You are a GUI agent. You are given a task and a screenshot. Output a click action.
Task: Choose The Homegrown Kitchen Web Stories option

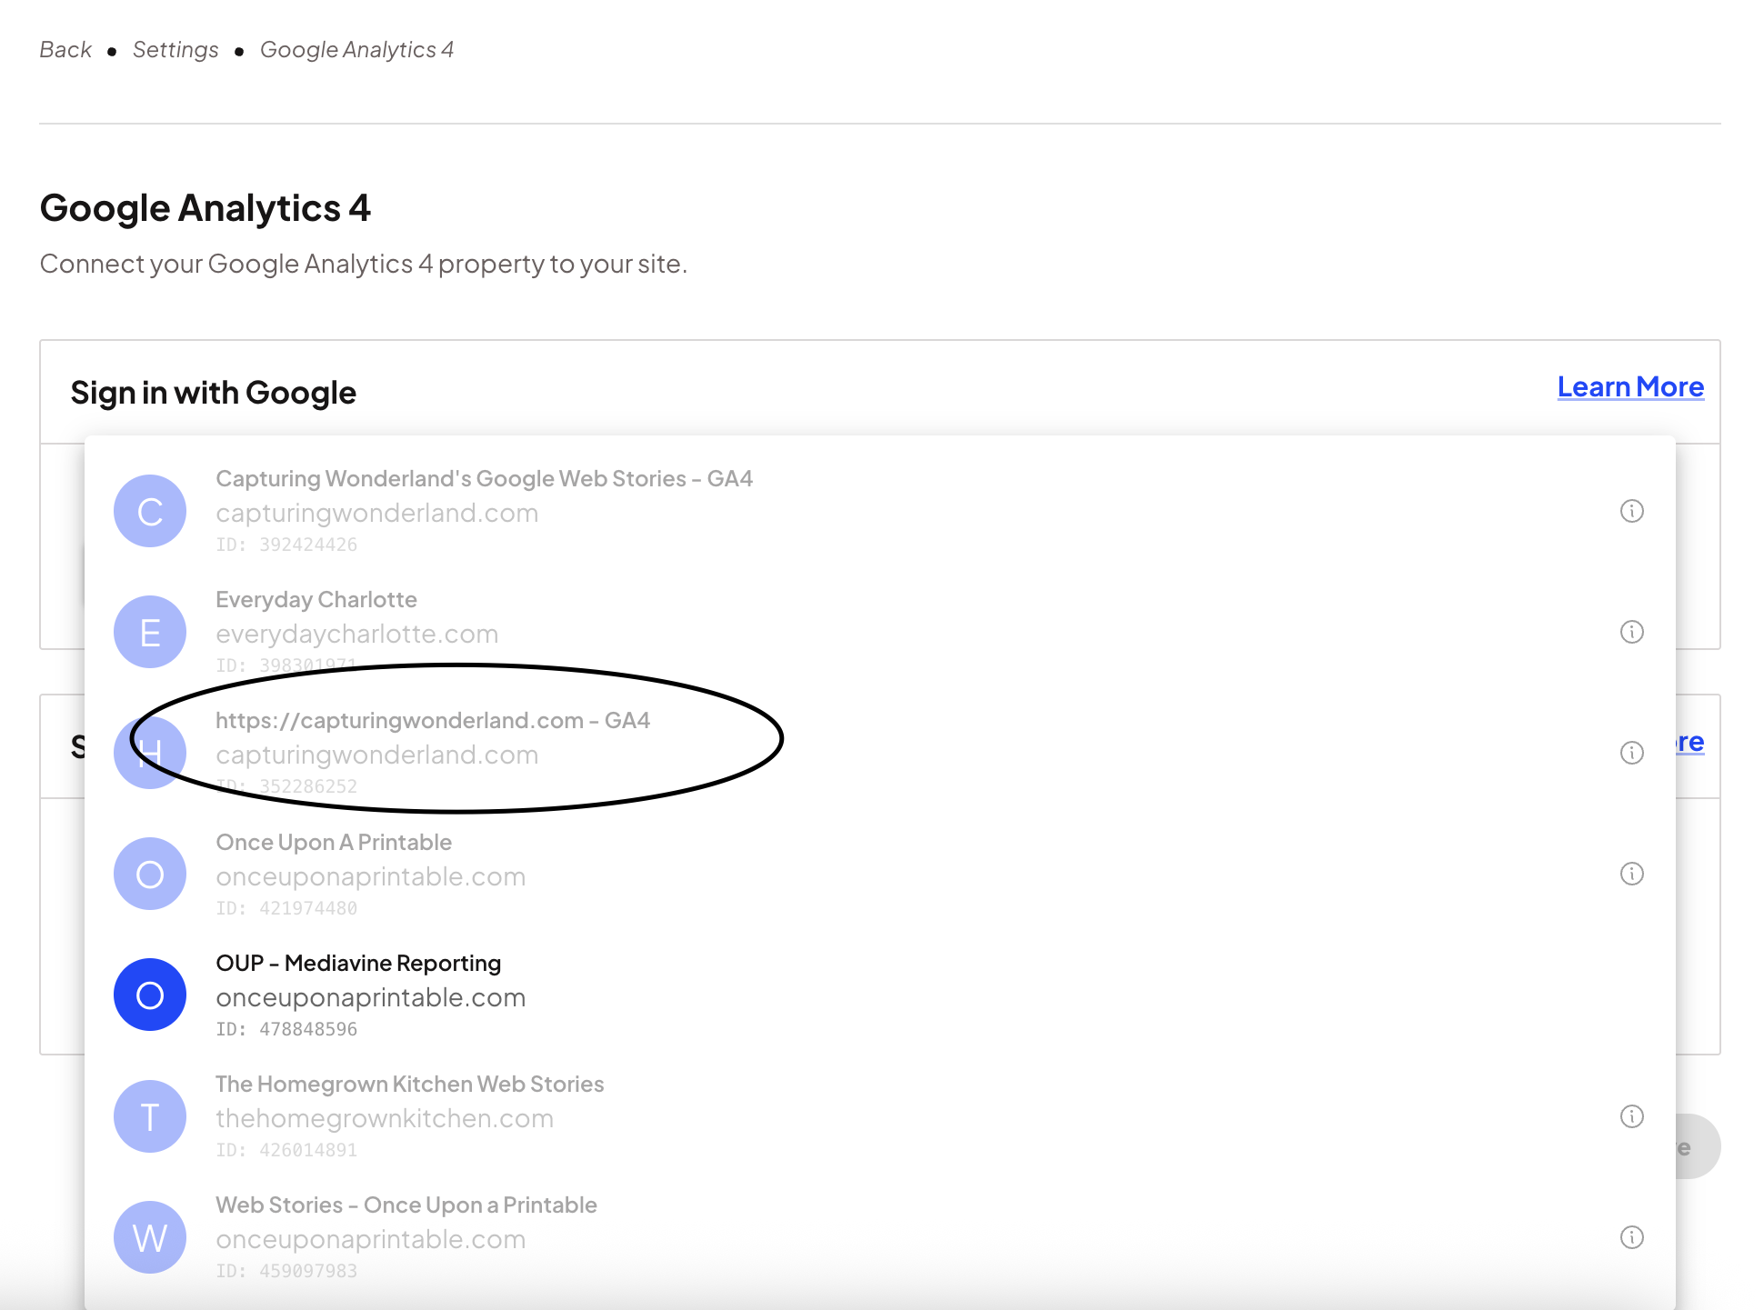pos(409,1085)
